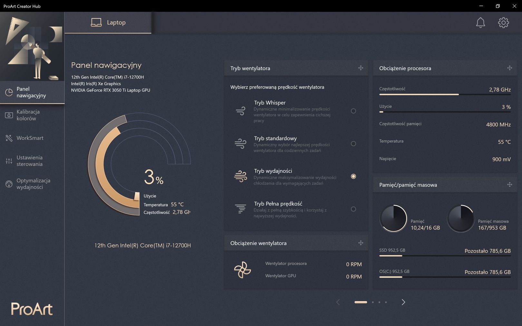Click the 4800 MHz memory frequency value

click(498, 125)
